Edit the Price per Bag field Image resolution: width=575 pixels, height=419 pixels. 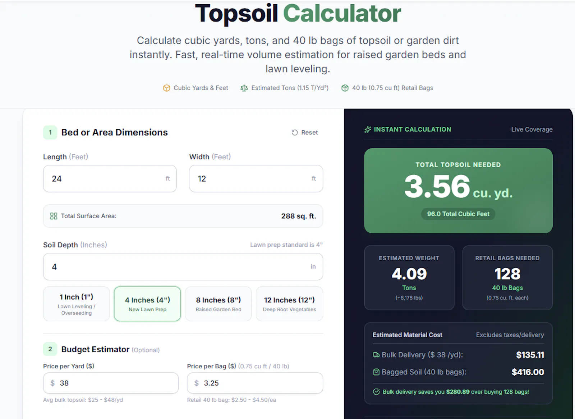tap(255, 383)
